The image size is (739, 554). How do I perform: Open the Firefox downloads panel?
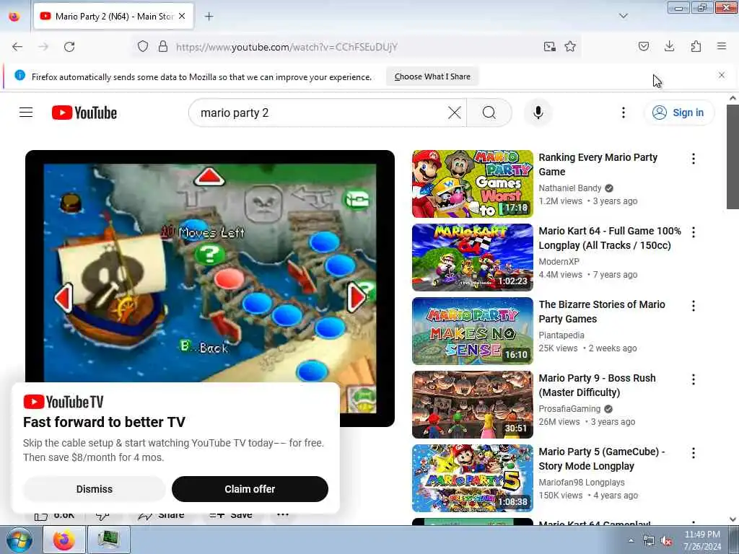pos(669,46)
